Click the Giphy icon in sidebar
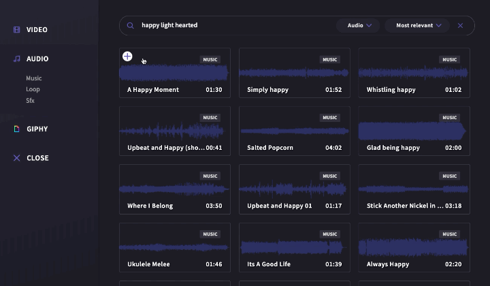 pos(16,129)
